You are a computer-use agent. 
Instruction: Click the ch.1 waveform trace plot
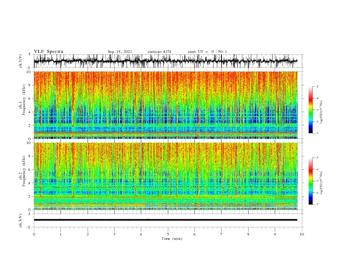coord(165,61)
